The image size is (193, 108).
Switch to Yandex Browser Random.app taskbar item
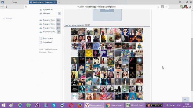tap(94, 105)
